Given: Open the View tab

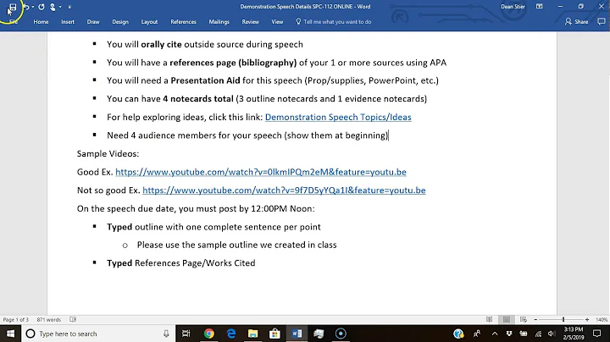Looking at the screenshot, I should (277, 22).
